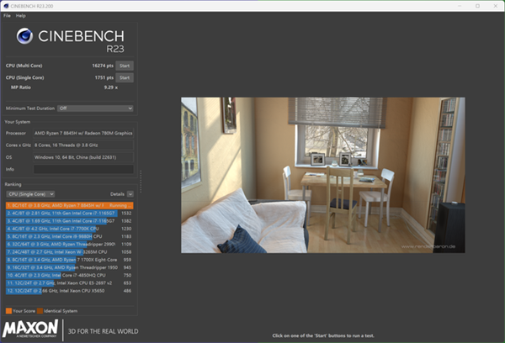Start the CPU Multi Core test
Viewport: 505px width, 343px height.
coord(125,66)
